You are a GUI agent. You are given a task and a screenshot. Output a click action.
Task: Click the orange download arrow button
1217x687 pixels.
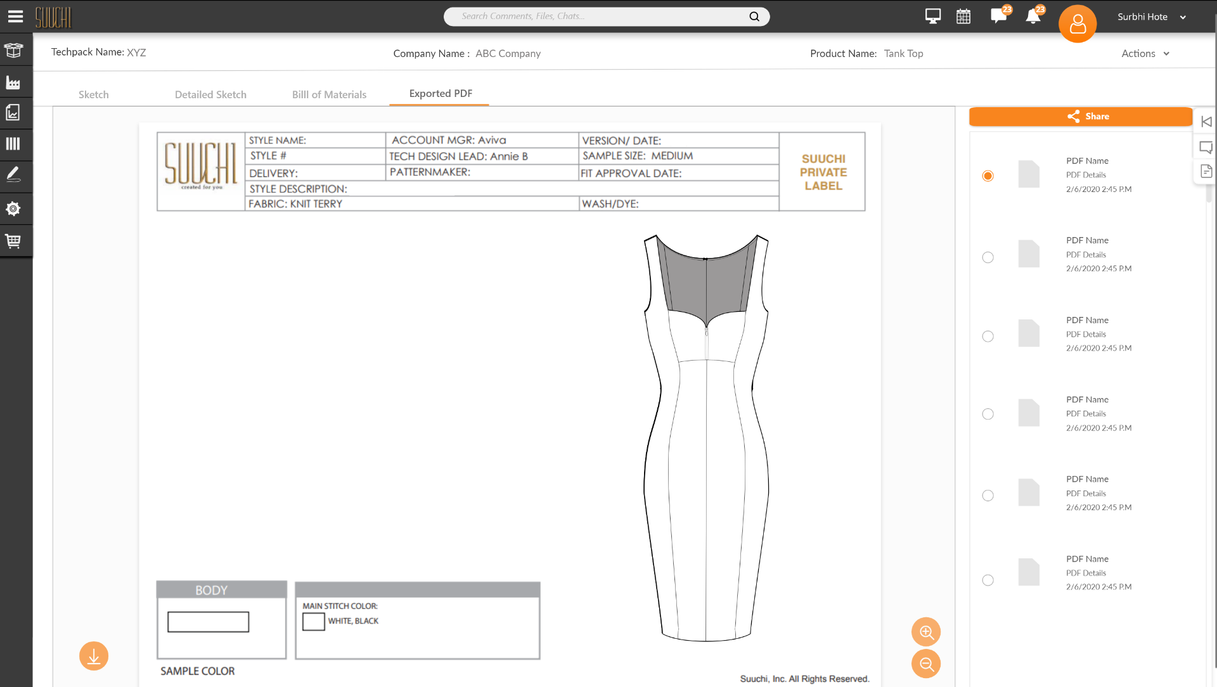coord(94,656)
